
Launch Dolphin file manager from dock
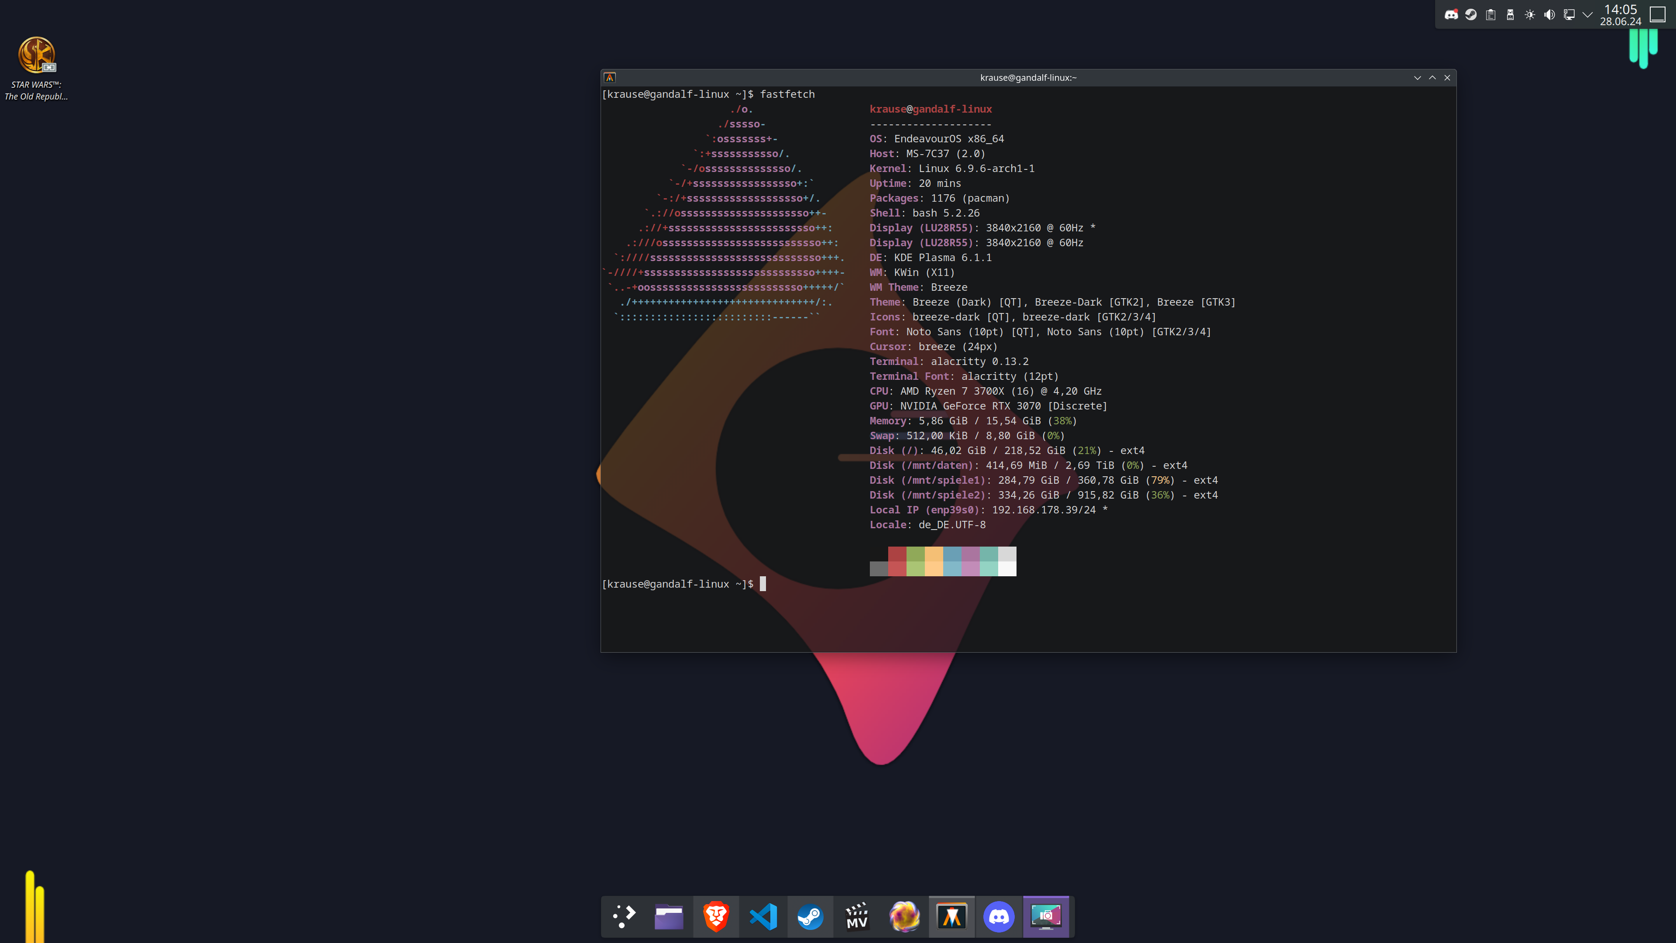[x=669, y=916]
